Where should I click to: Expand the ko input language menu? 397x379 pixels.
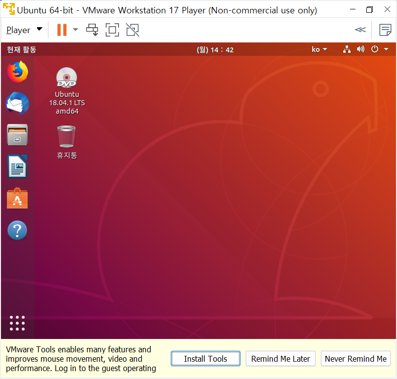coord(319,49)
